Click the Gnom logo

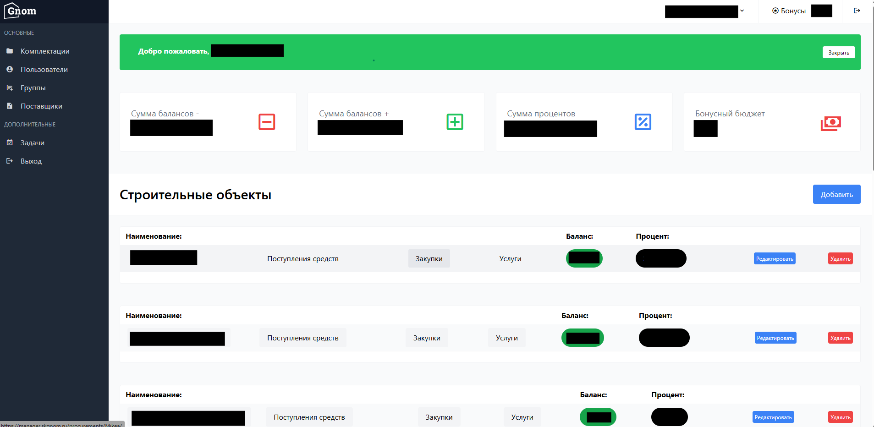click(20, 11)
